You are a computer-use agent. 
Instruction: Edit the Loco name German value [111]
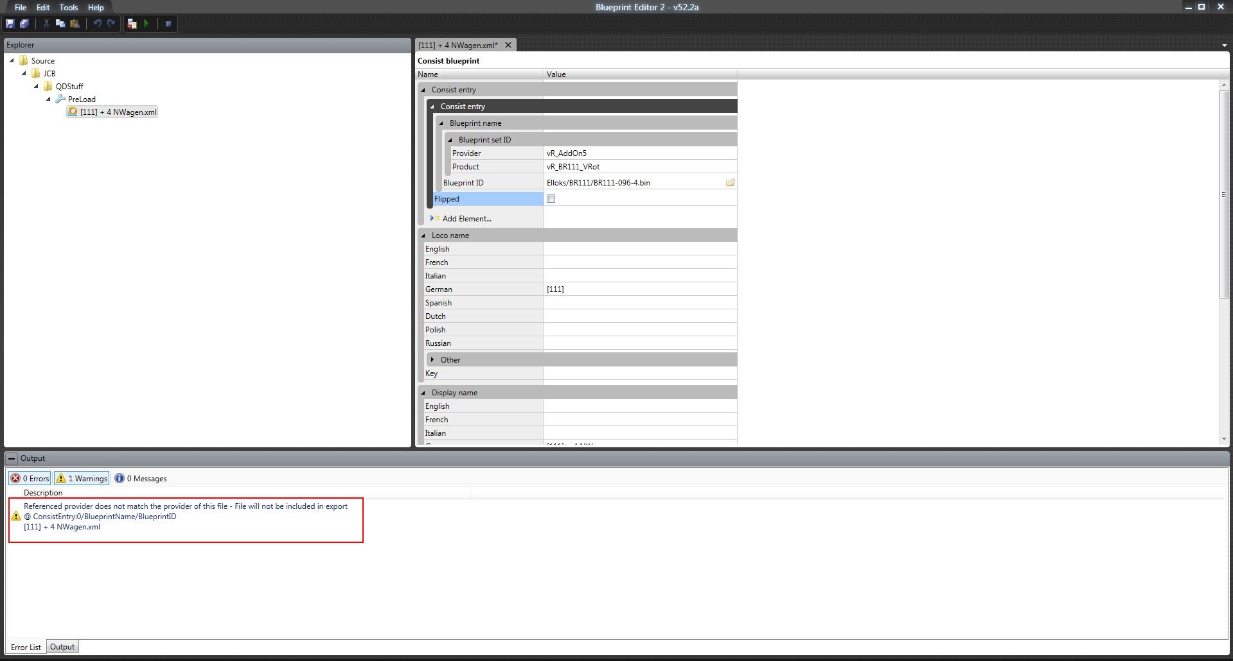click(640, 289)
